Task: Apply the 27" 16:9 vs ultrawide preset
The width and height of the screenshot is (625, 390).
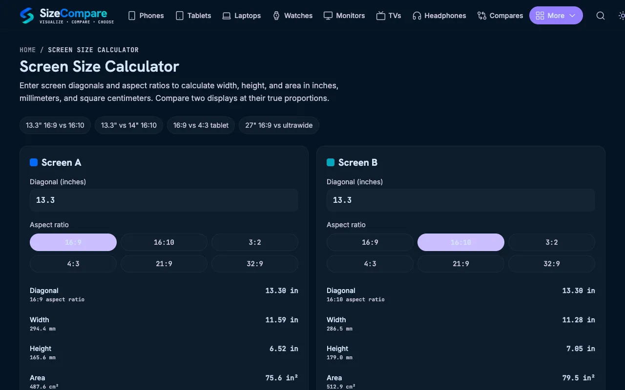Action: [x=279, y=125]
